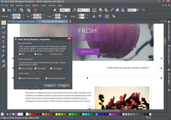Image resolution: width=171 pixels, height=120 pixels.
Task: Select the Transparency glass tool
Action: click(3, 51)
